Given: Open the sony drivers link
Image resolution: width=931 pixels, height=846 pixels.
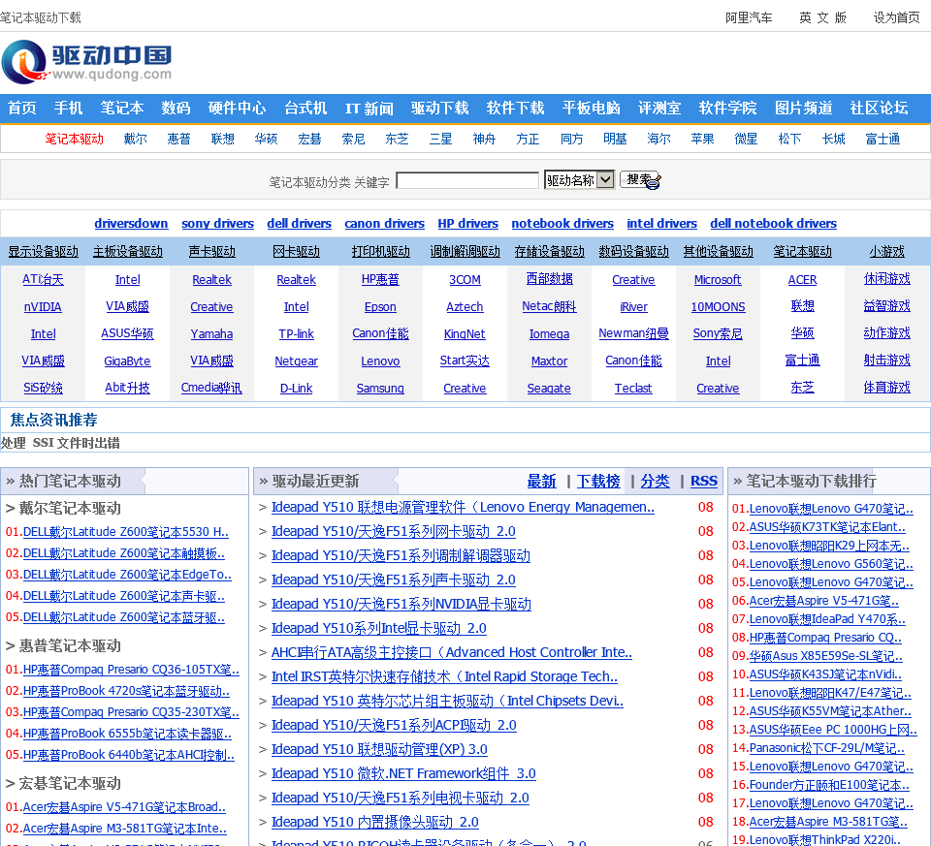Looking at the screenshot, I should [218, 224].
